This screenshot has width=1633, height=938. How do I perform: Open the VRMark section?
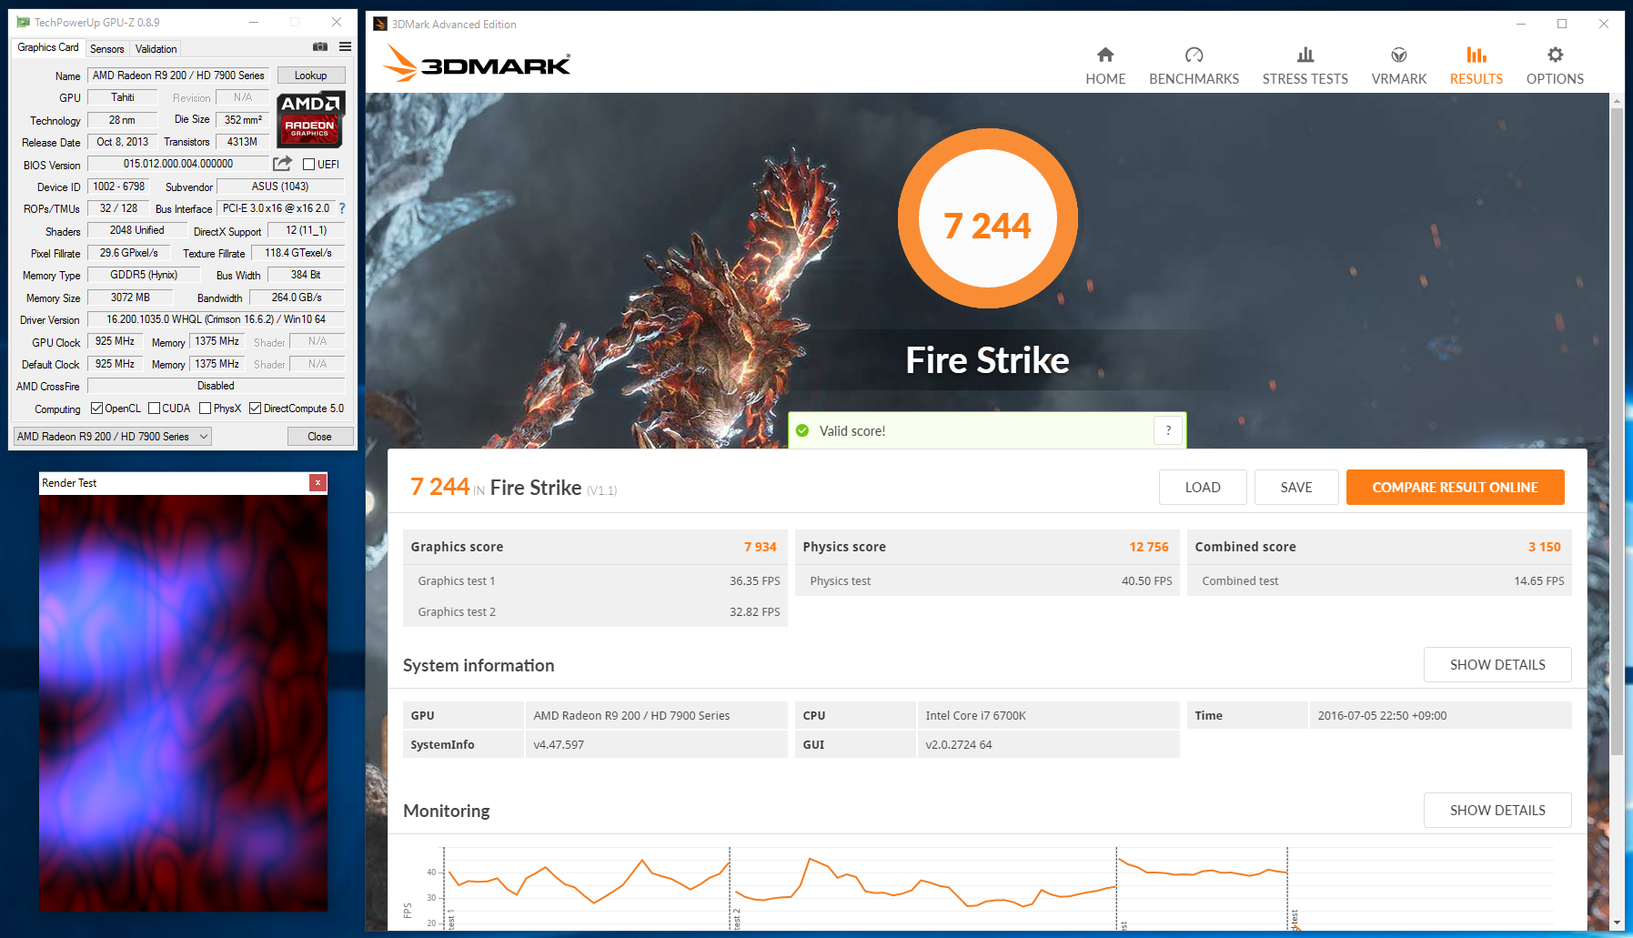coord(1399,66)
